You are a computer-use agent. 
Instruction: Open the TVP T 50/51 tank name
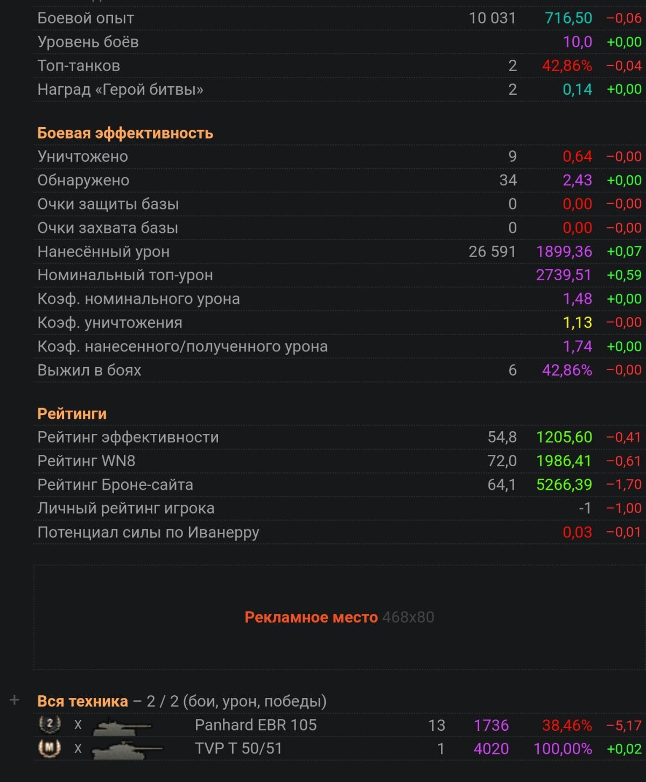point(238,749)
